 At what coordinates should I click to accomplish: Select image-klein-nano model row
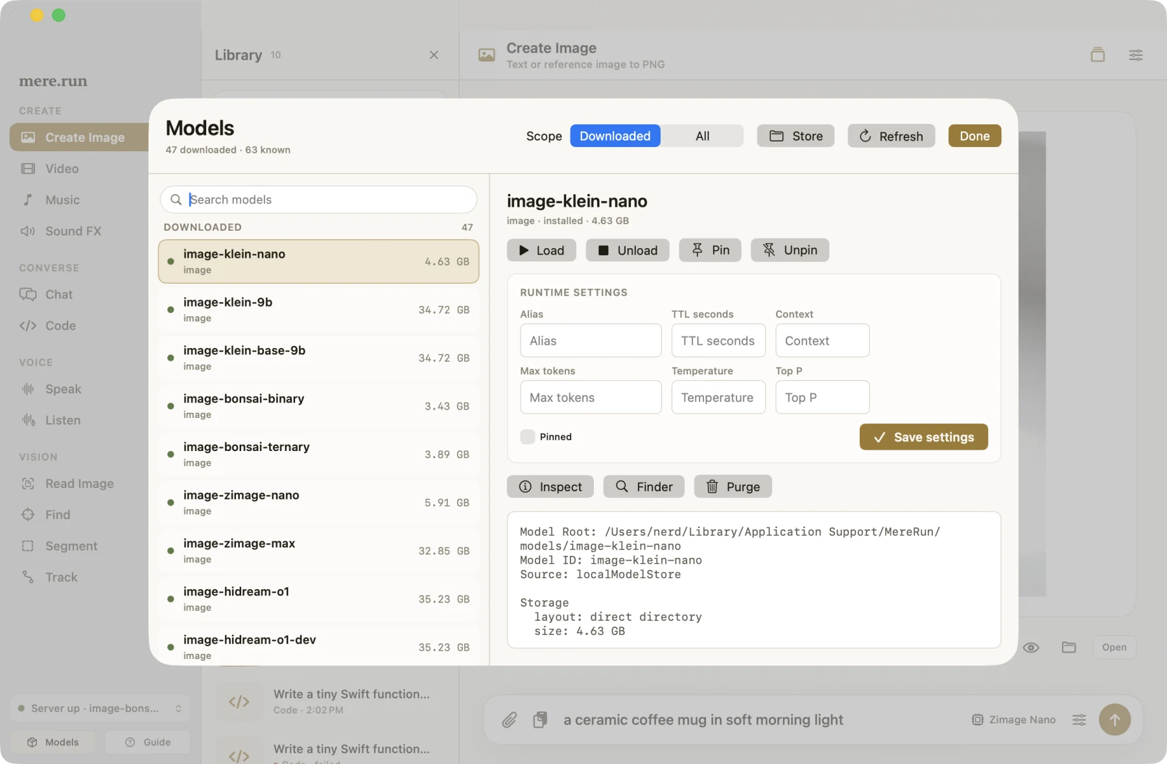[x=318, y=262]
